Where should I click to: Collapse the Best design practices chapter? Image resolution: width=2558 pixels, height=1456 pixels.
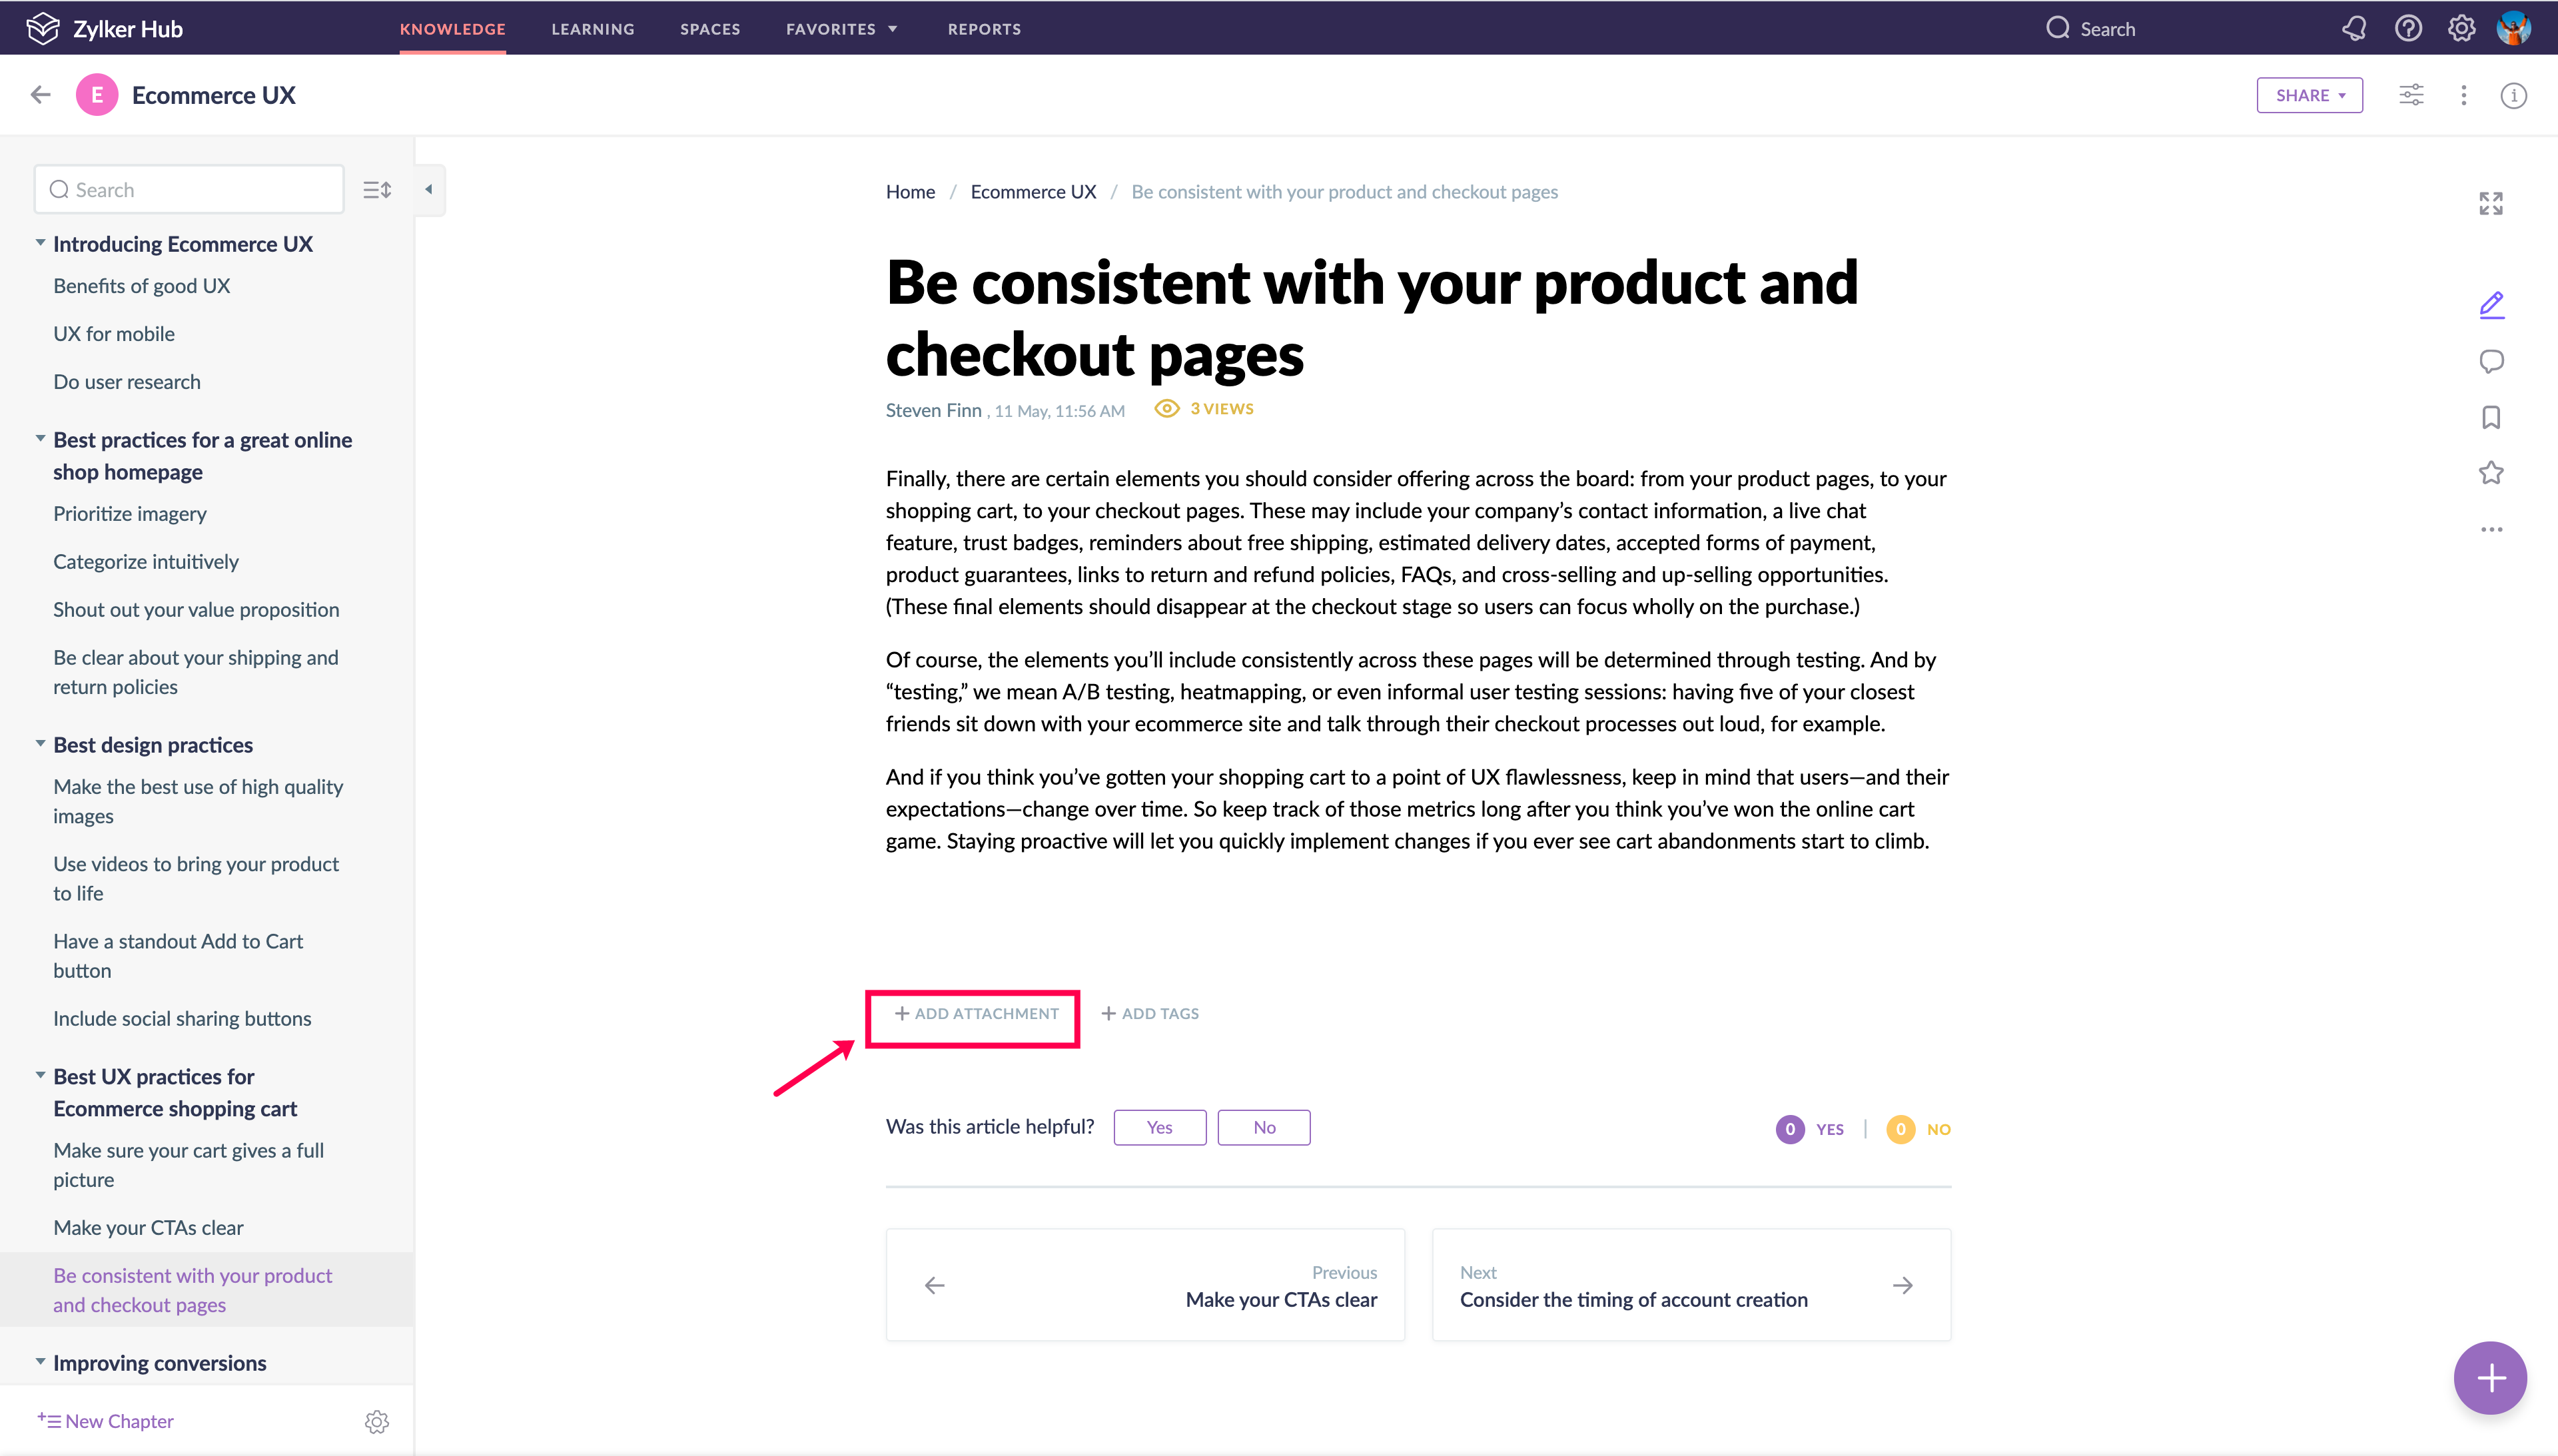pos(40,744)
